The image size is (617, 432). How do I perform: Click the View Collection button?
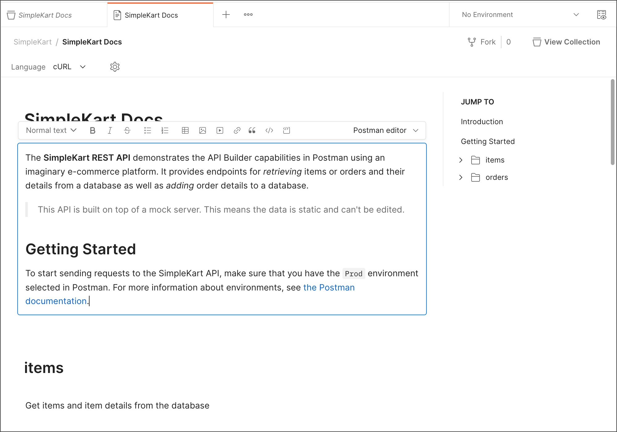(x=566, y=42)
